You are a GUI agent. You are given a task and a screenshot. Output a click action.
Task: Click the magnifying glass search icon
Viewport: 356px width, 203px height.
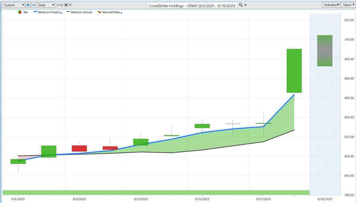point(241,5)
